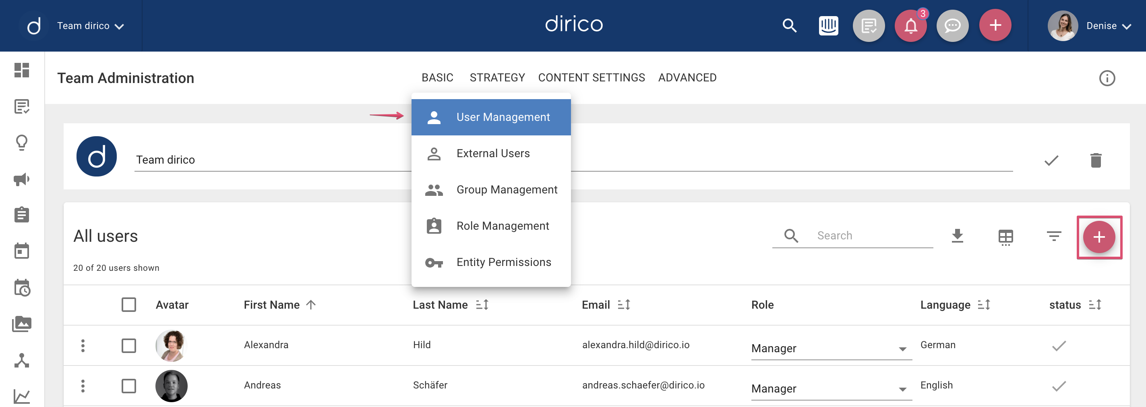Open the media library images icon
This screenshot has width=1146, height=407.
pos(22,324)
